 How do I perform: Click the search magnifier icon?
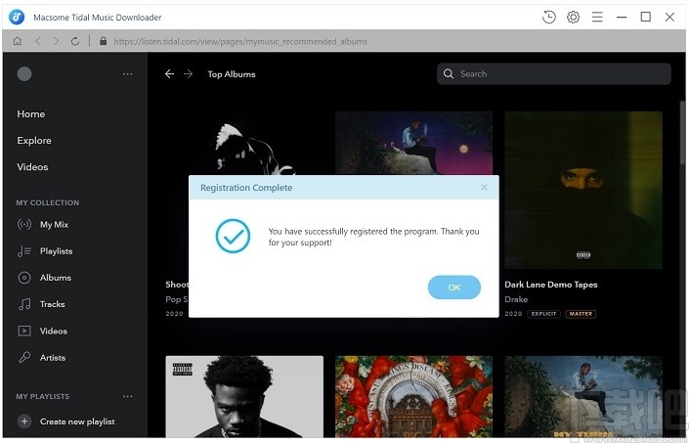[449, 73]
